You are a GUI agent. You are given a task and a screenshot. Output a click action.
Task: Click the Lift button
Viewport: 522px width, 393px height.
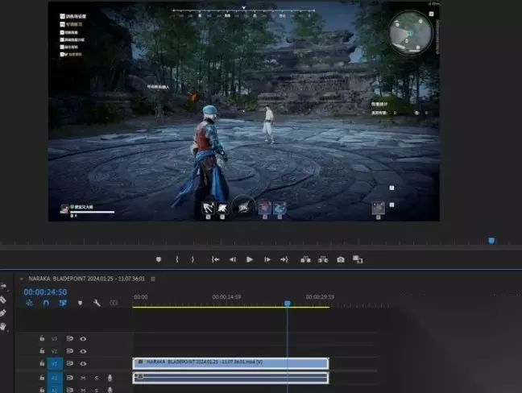(305, 259)
